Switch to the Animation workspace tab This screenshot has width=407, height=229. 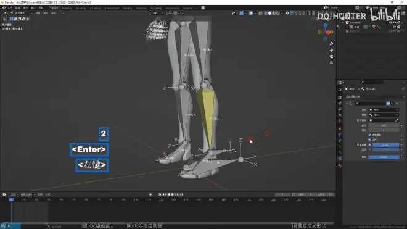141,8
